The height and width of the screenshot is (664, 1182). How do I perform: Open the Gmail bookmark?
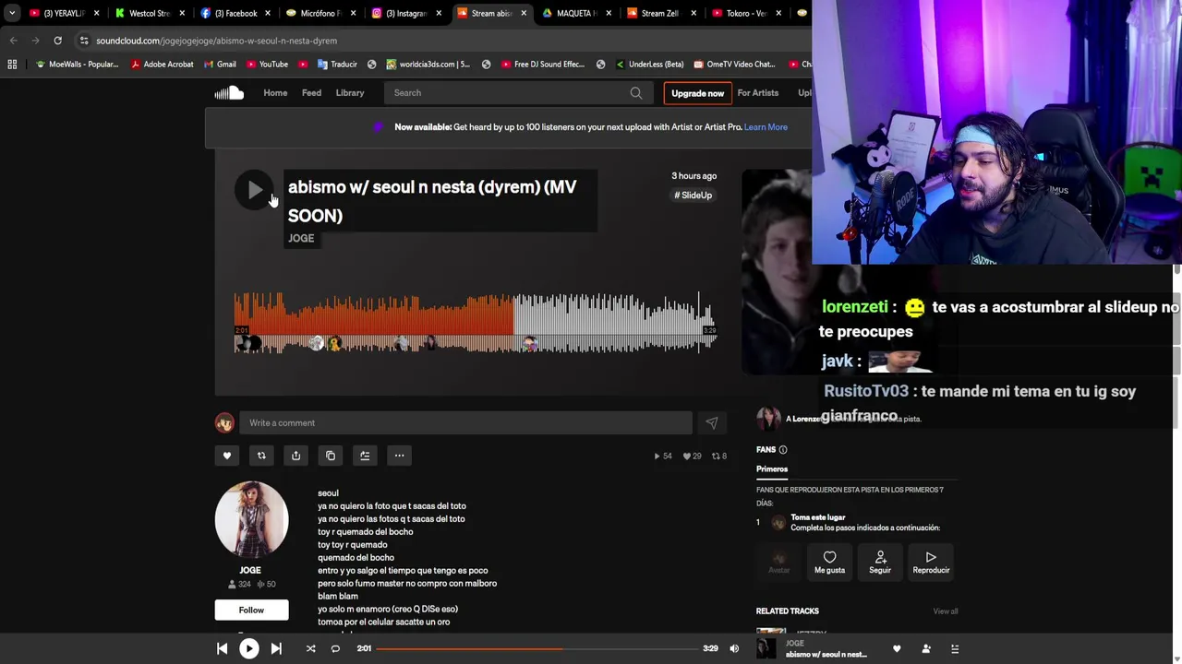point(220,64)
